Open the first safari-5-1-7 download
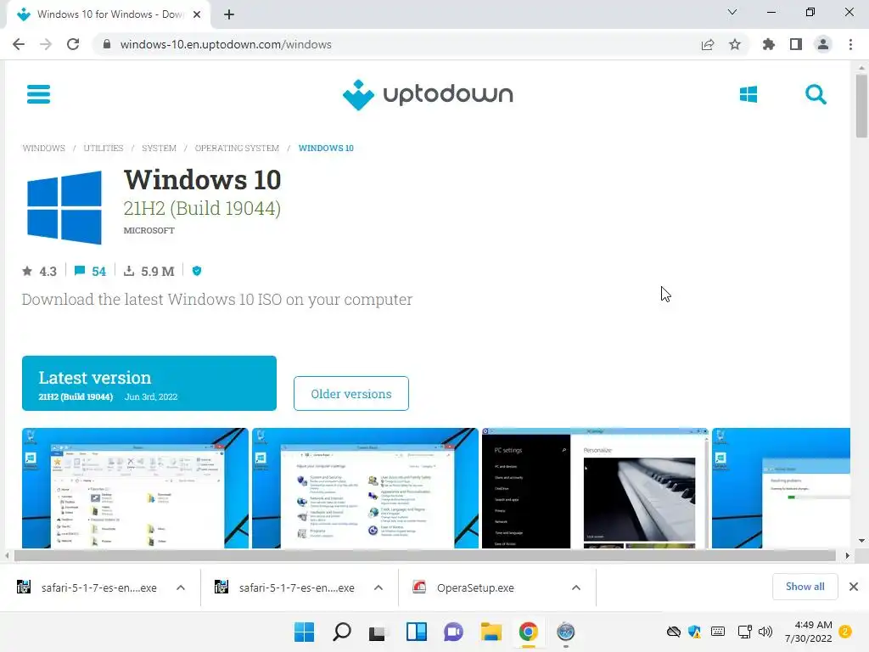This screenshot has height=652, width=869. (x=88, y=587)
